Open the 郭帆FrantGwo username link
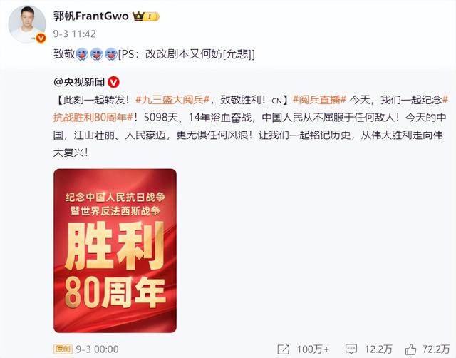 tap(90, 16)
